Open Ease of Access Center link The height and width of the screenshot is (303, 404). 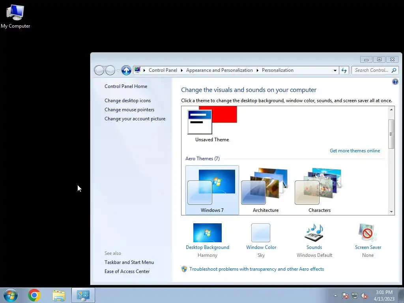[127, 271]
